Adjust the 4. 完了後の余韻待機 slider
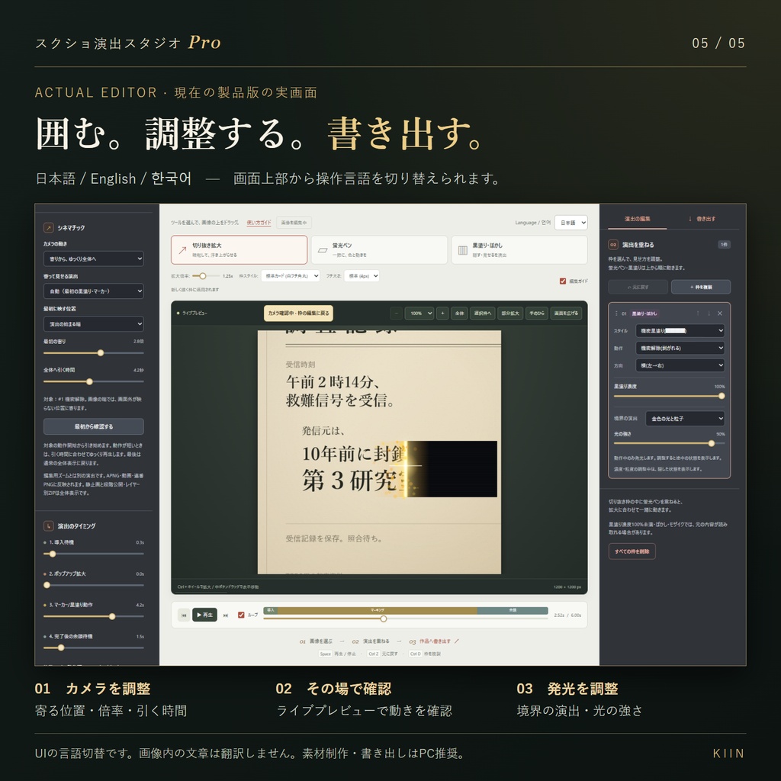 94,648
